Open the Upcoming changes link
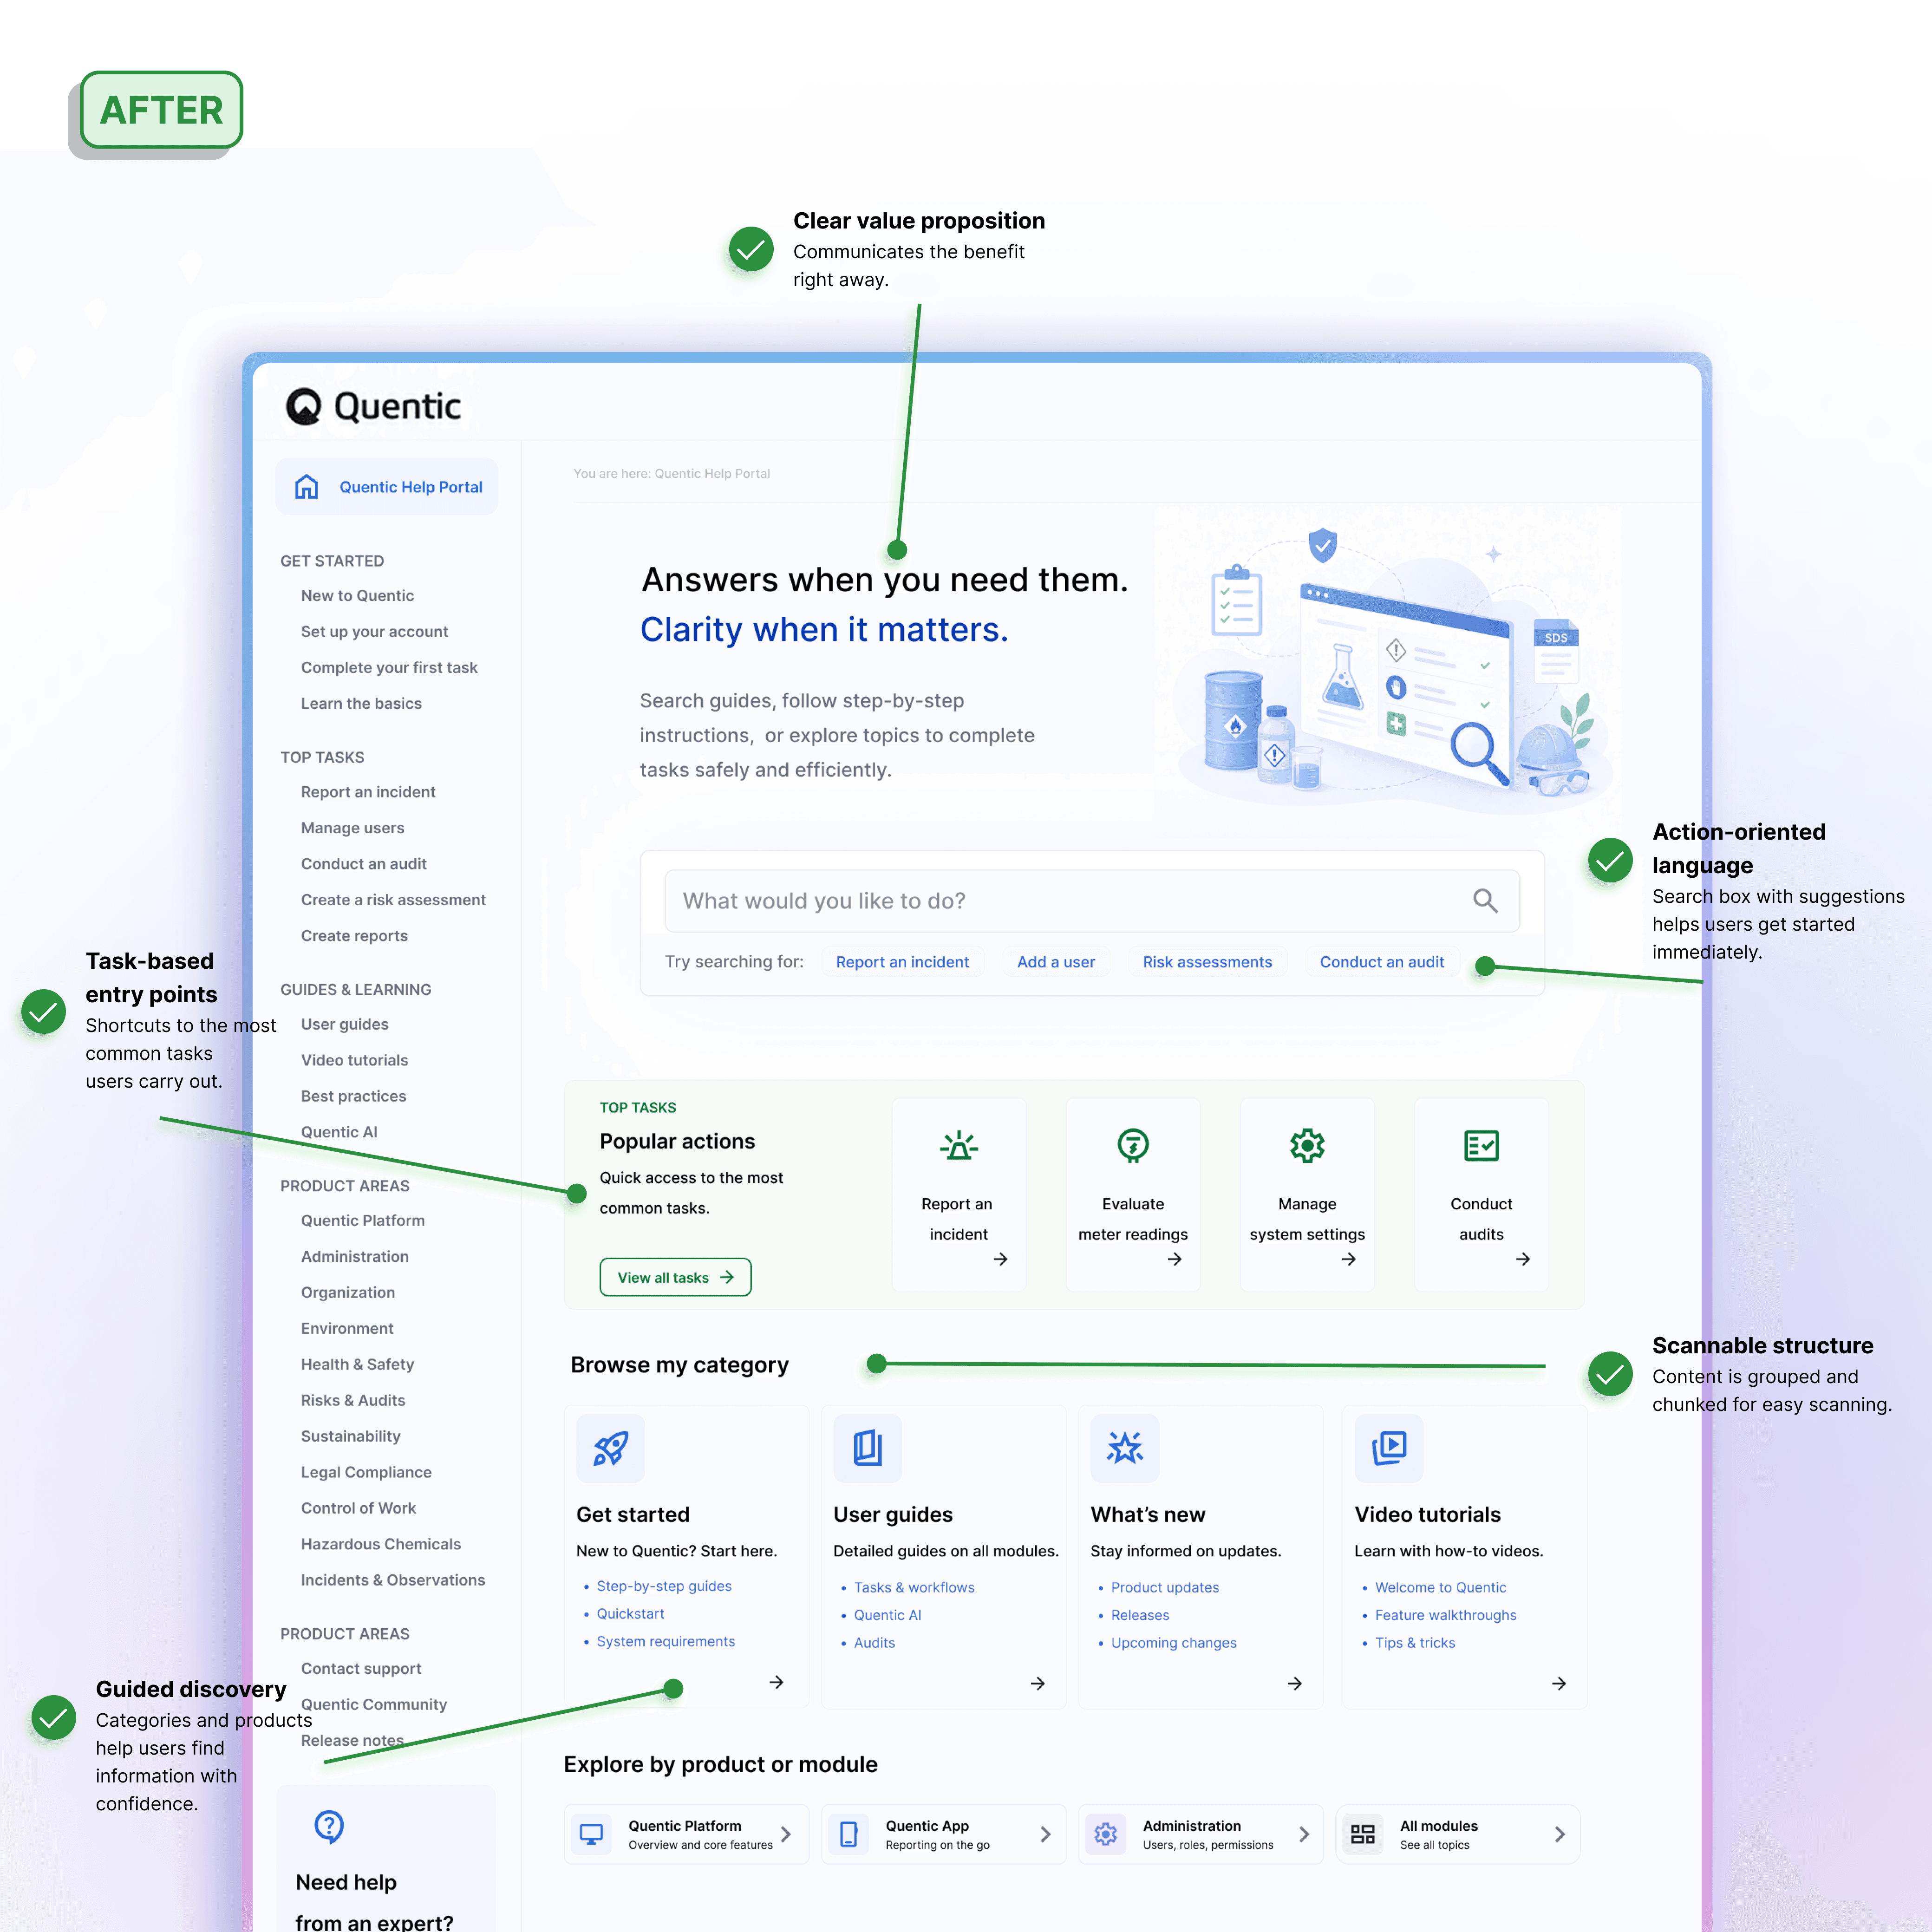This screenshot has height=1932, width=1932. tap(1174, 1643)
